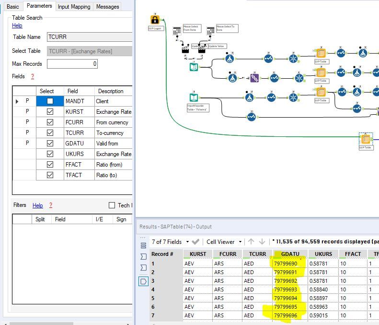Uncheck the KURST field checkbox
The image size is (379, 325).
[50, 112]
